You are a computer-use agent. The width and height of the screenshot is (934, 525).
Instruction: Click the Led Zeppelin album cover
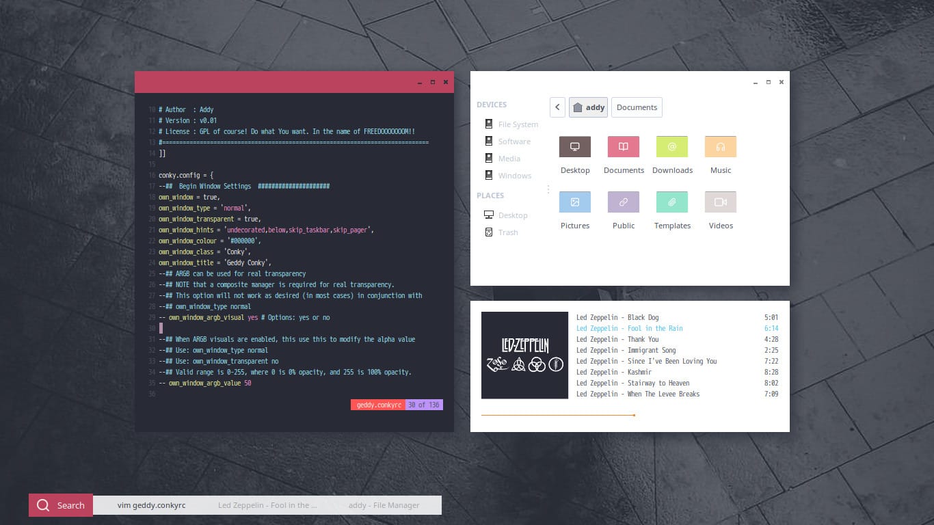click(x=524, y=355)
